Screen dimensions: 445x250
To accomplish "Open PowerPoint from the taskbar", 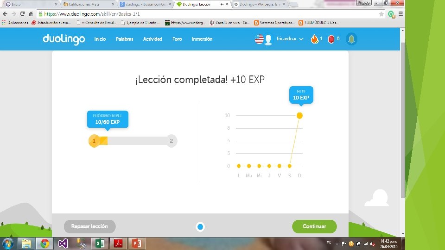I will [x=136, y=244].
